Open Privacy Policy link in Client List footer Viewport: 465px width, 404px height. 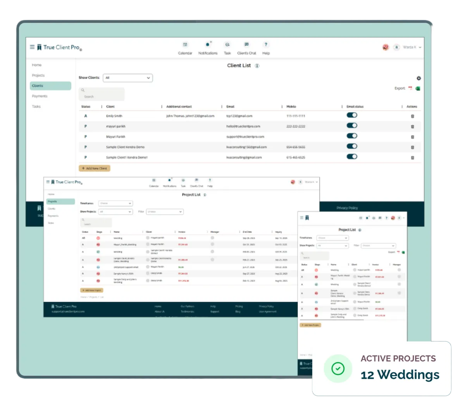tap(347, 208)
